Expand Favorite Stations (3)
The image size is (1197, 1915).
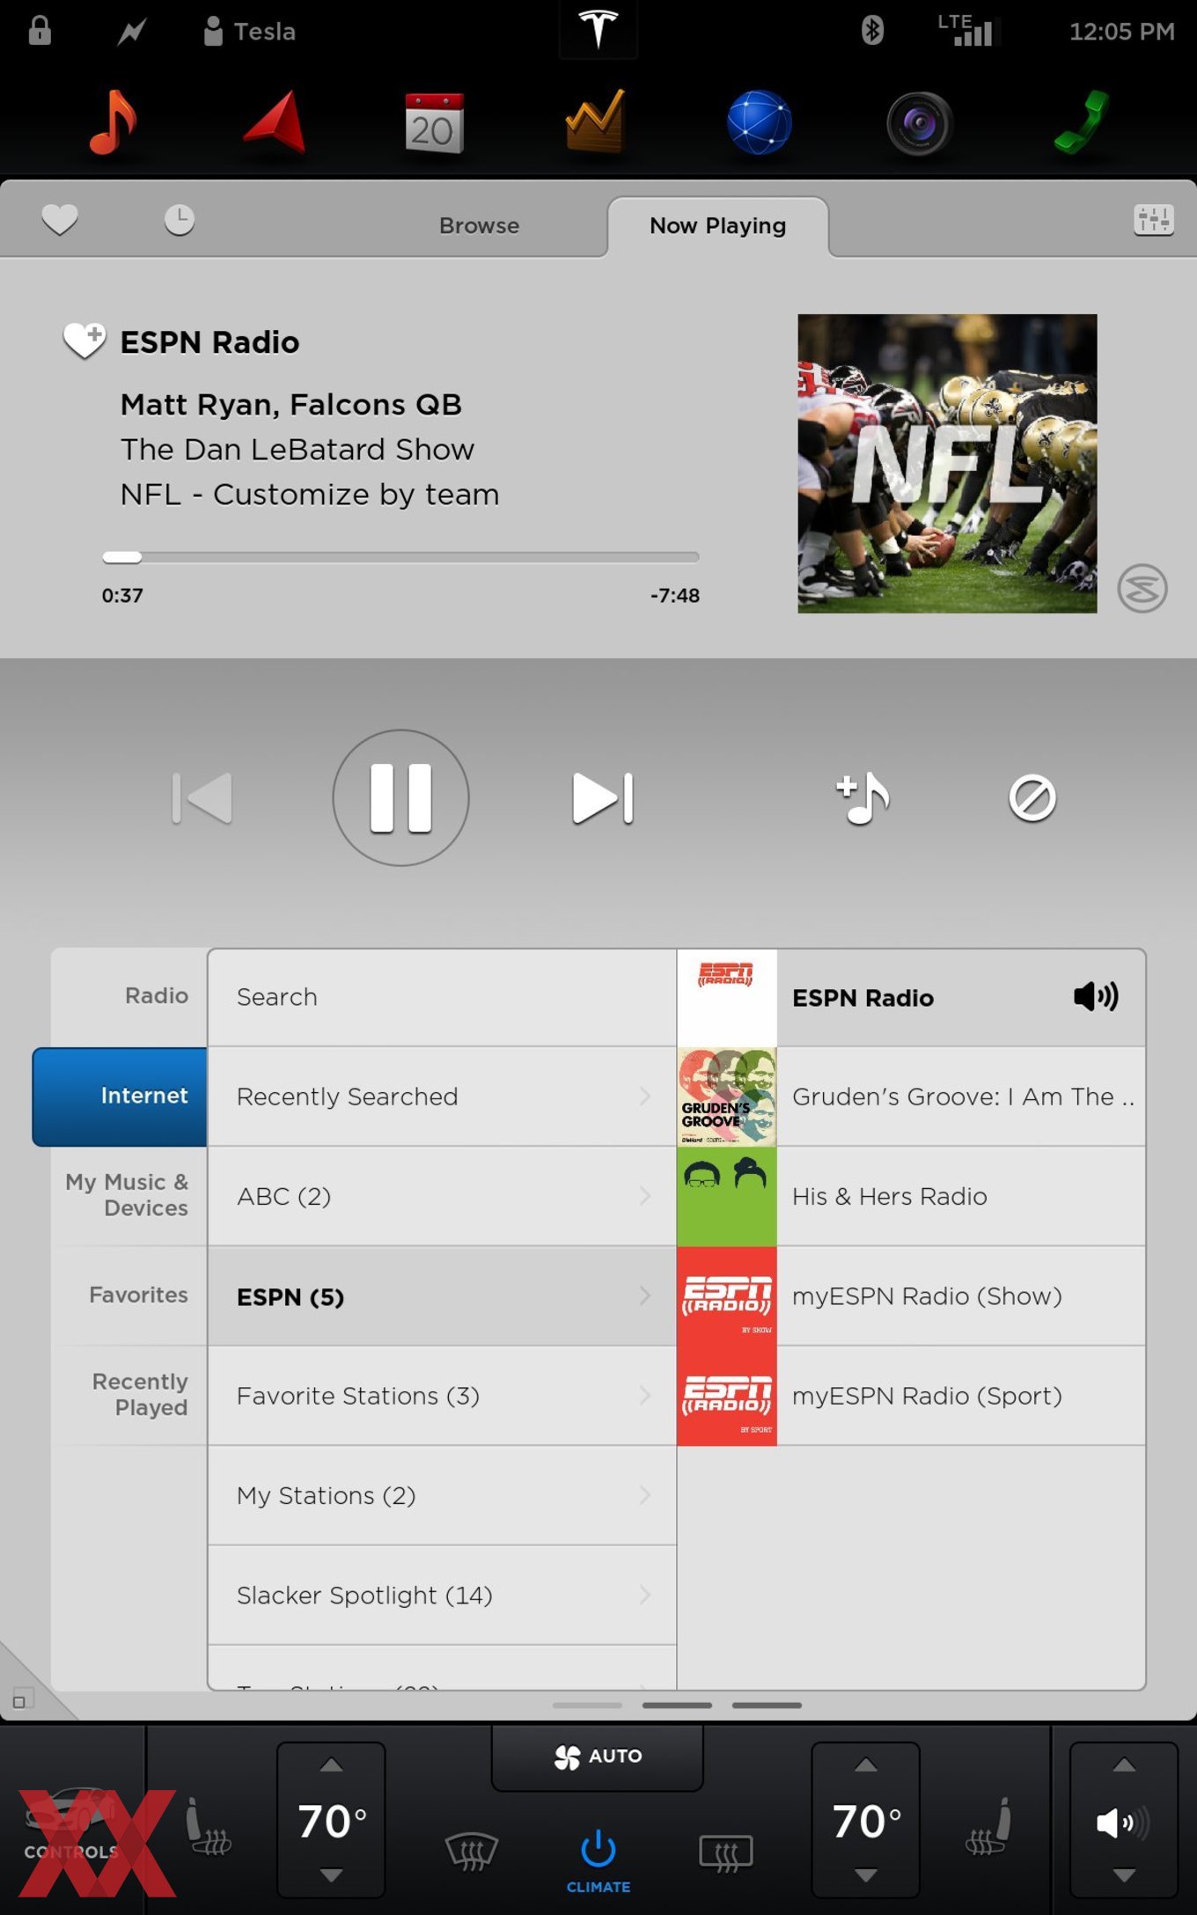pos(442,1396)
